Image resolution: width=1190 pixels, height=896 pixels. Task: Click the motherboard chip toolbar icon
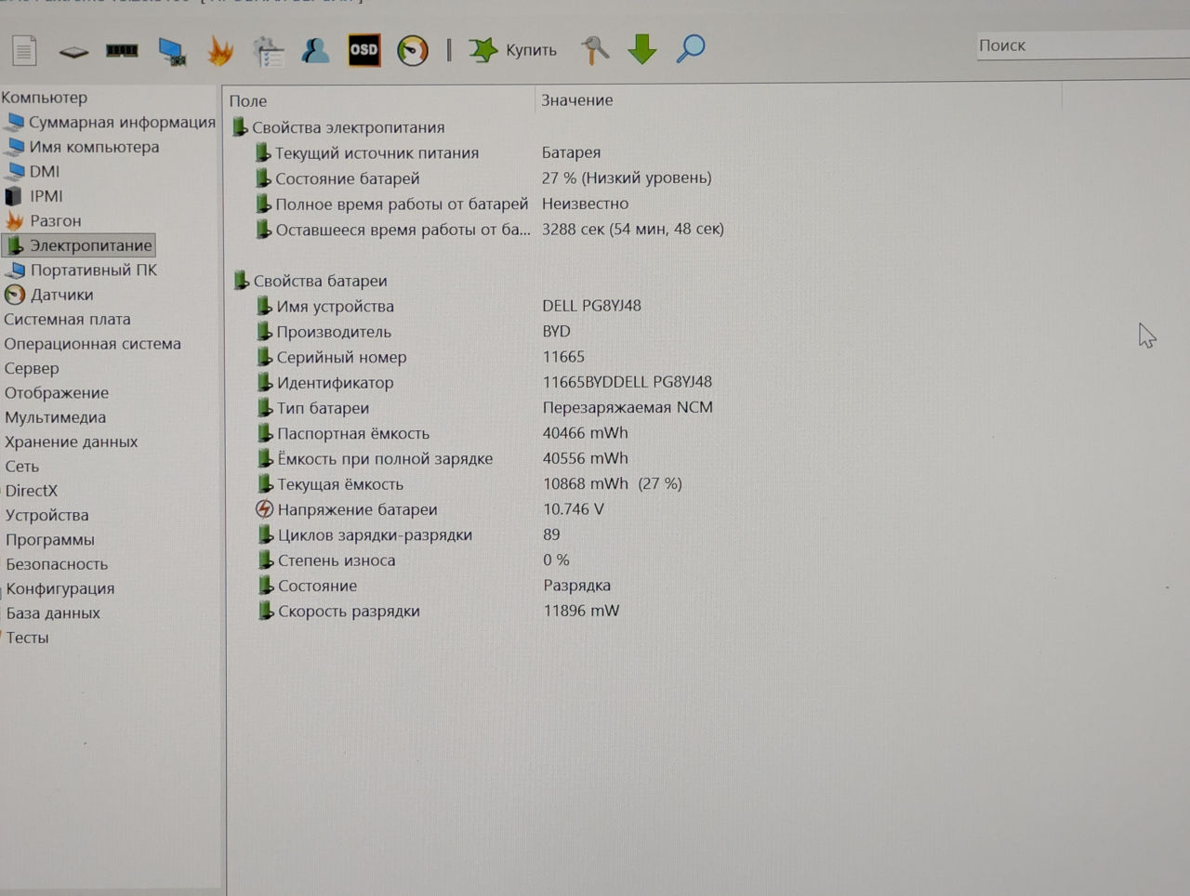coord(73,52)
